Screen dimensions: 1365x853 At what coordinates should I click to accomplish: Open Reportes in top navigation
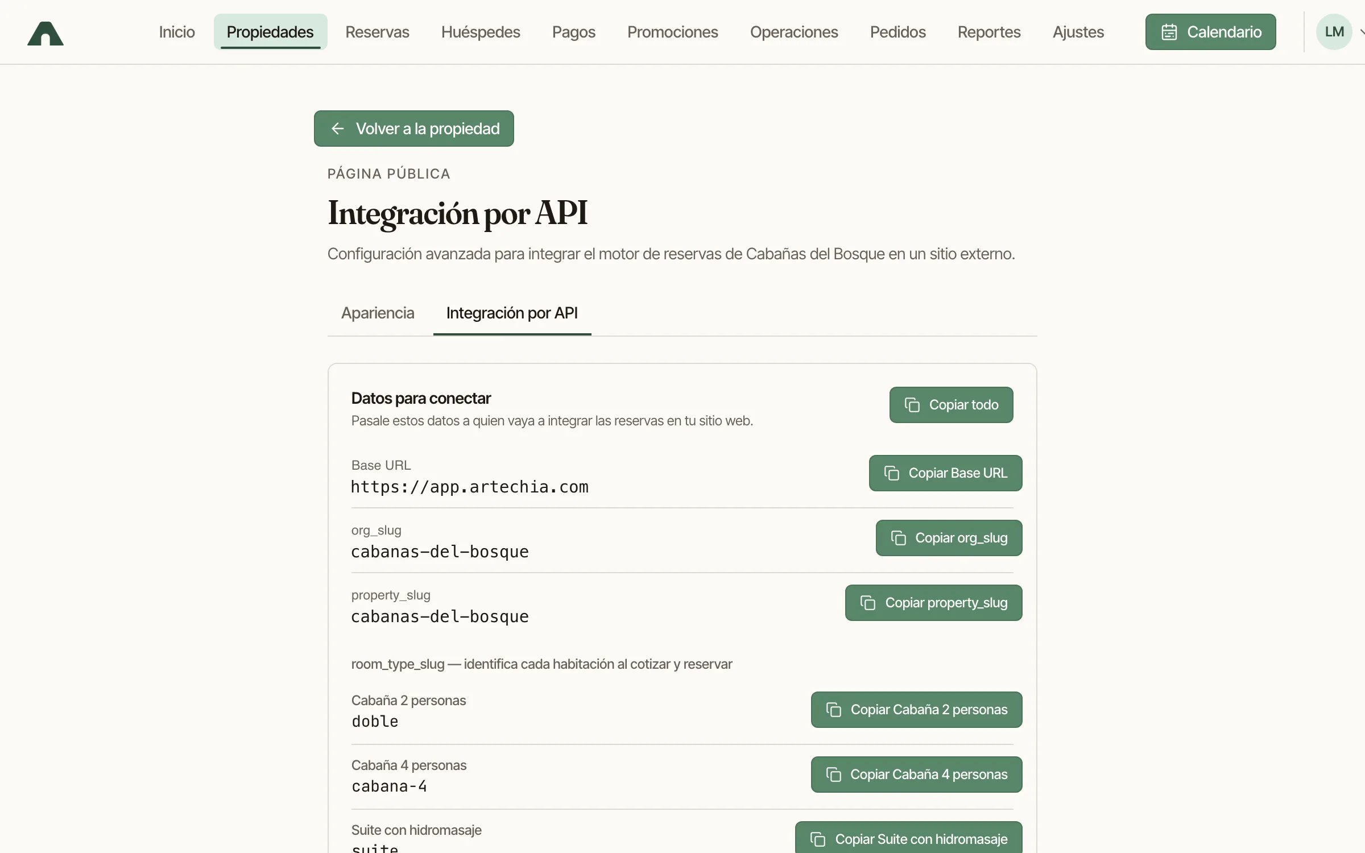989,32
